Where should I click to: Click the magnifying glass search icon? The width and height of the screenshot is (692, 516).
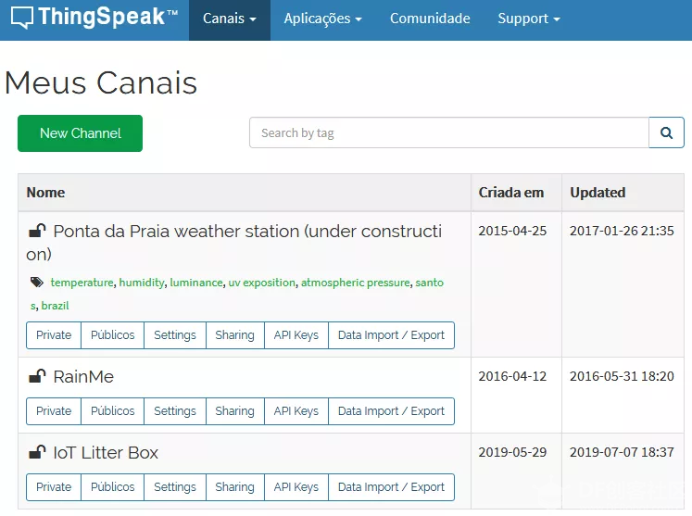(x=666, y=132)
